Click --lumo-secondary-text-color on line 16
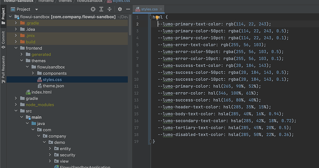Screen dimensions: 319x168 193,121
